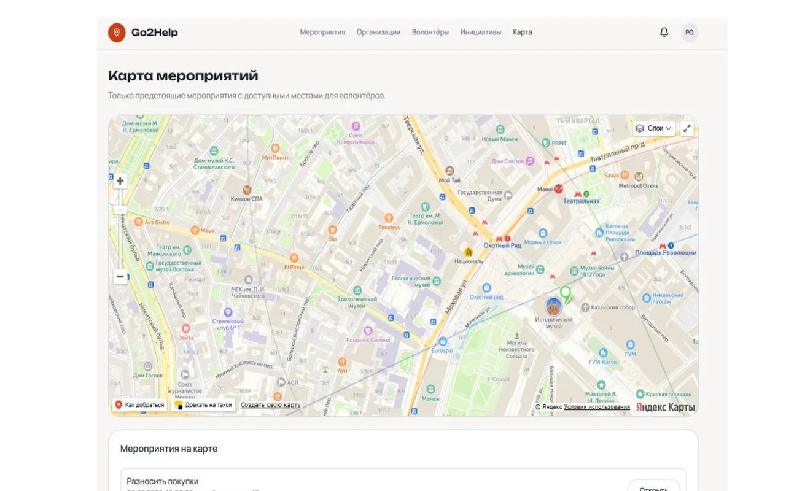Screen dimensions: 786x491
Task: Click the Открыть button in event list
Action: coord(653,486)
